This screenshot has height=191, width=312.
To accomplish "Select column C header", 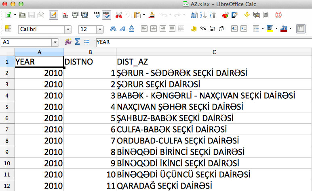I will (214, 52).
